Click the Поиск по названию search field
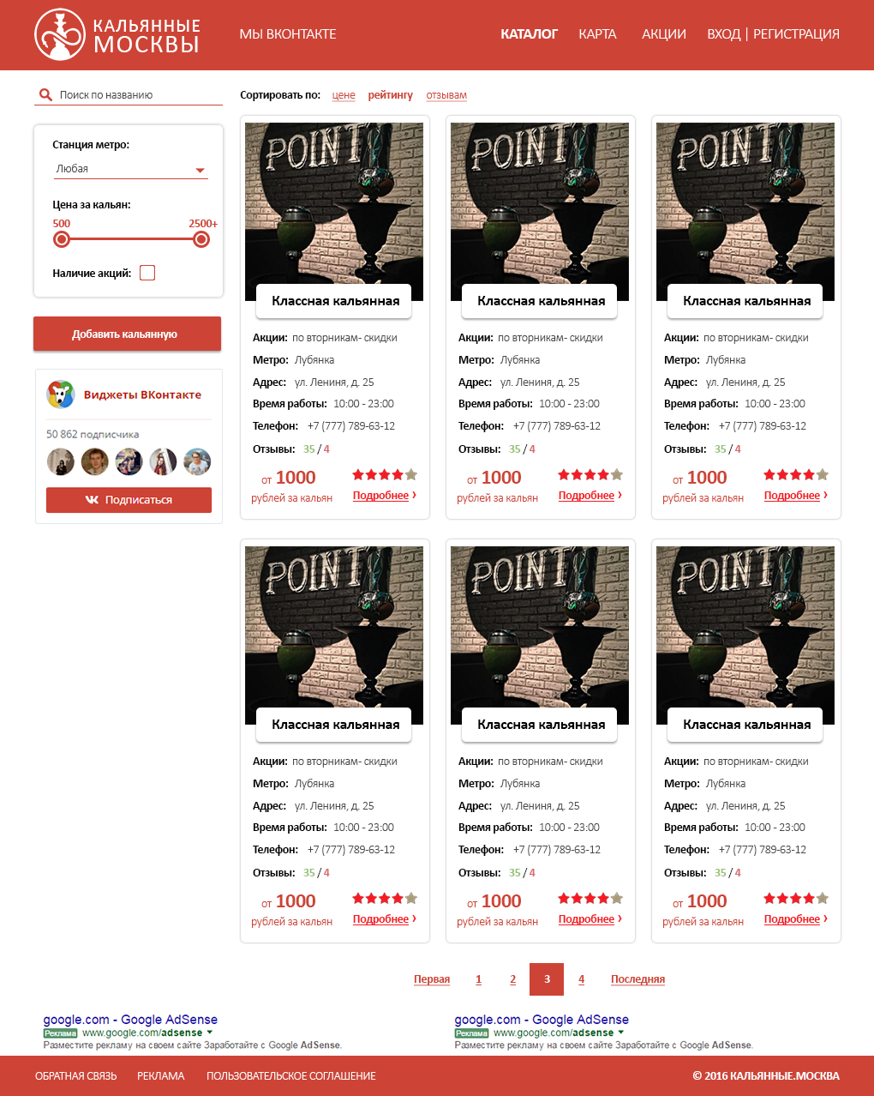Screen dimensions: 874x1096 click(129, 95)
